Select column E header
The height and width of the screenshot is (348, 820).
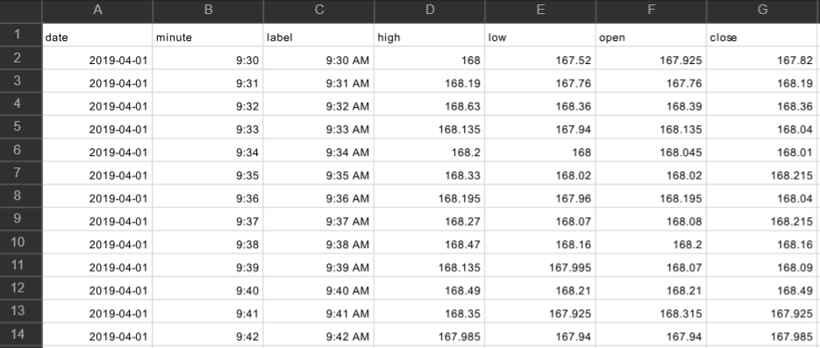tap(541, 11)
